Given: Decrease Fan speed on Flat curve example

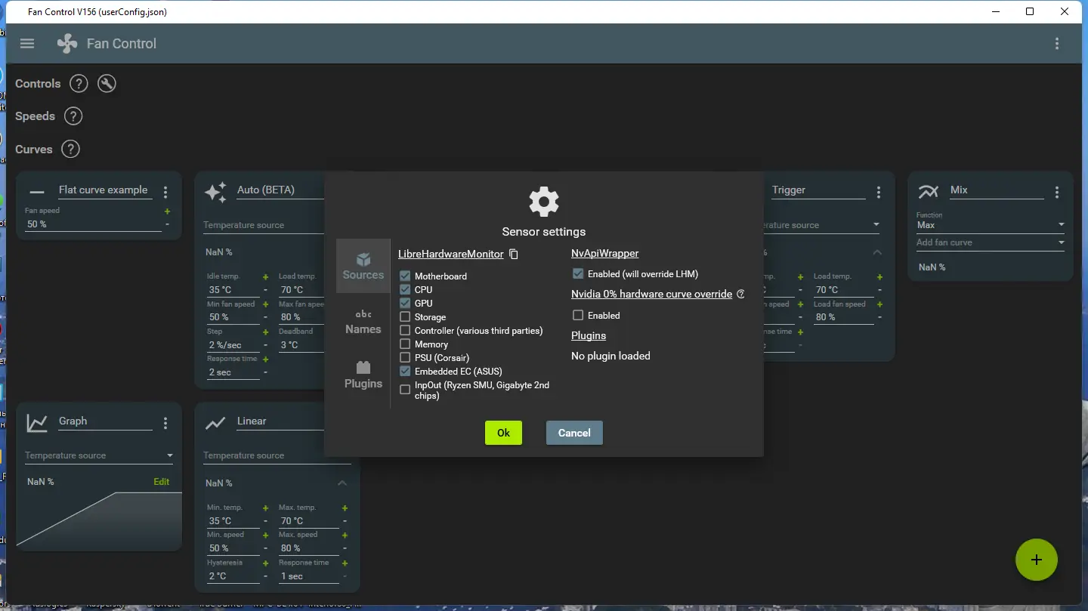Looking at the screenshot, I should 167,224.
